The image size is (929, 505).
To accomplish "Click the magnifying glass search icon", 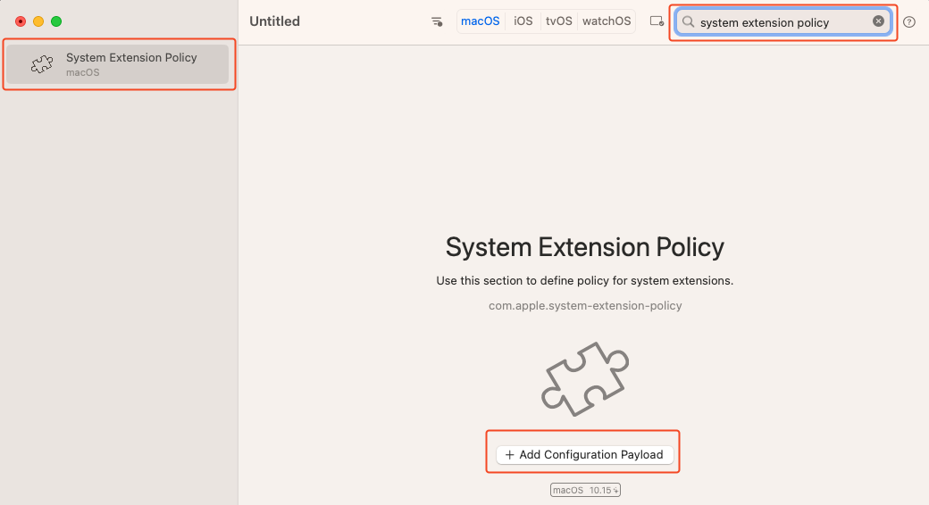I will (x=689, y=22).
